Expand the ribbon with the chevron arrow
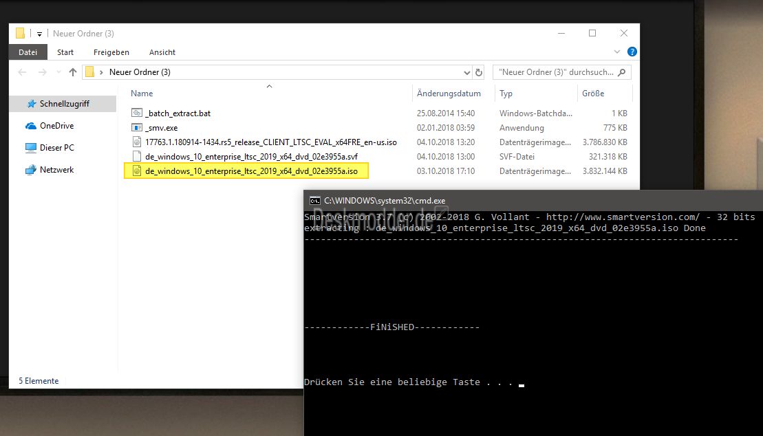Image resolution: width=763 pixels, height=436 pixels. 617,52
